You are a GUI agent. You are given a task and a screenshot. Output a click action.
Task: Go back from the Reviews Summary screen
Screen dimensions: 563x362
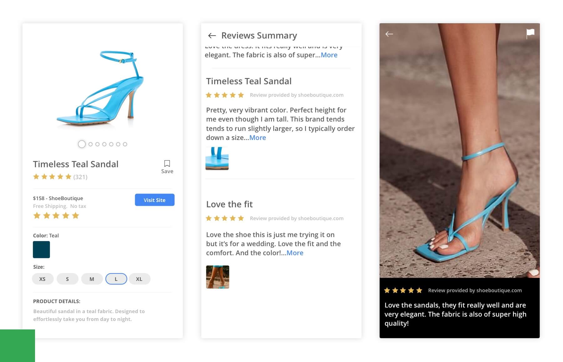click(213, 35)
